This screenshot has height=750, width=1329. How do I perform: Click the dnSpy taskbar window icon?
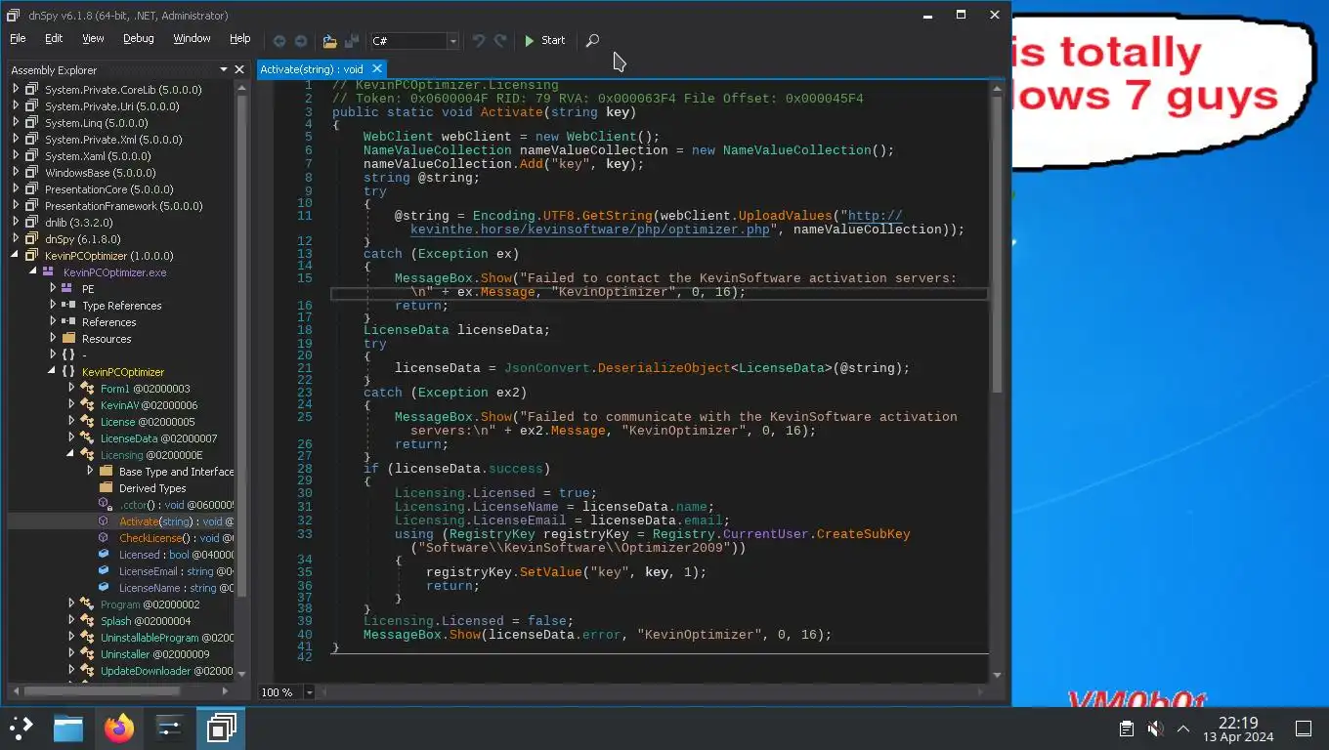pyautogui.click(x=221, y=728)
